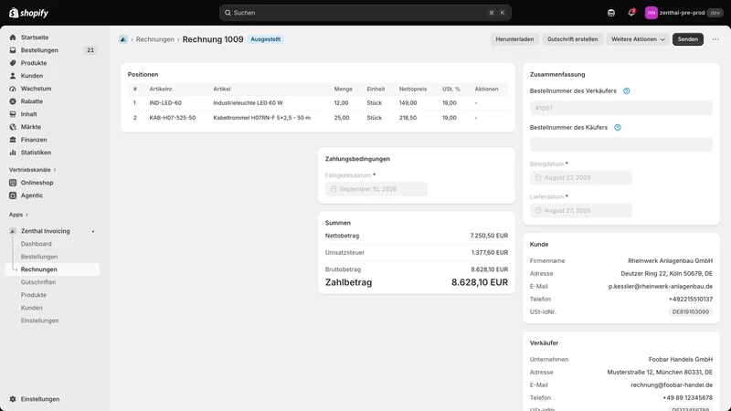Viewport: 731px width, 411px height.
Task: Click the Belegdatum date field
Action: pyautogui.click(x=581, y=177)
